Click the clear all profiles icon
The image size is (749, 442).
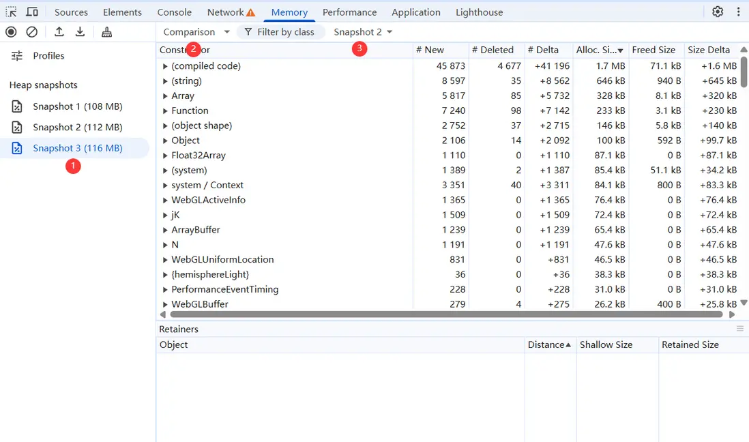point(32,32)
